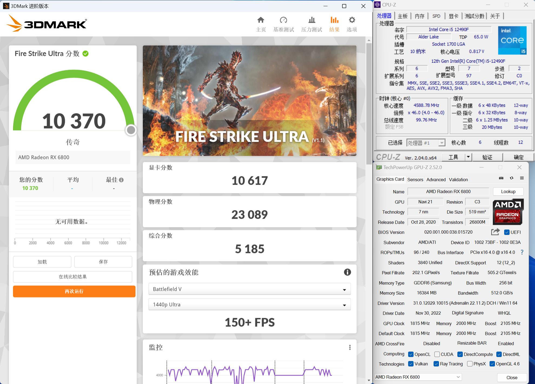
Task: Click GPU-Z screenshot camera icon
Action: [x=501, y=178]
